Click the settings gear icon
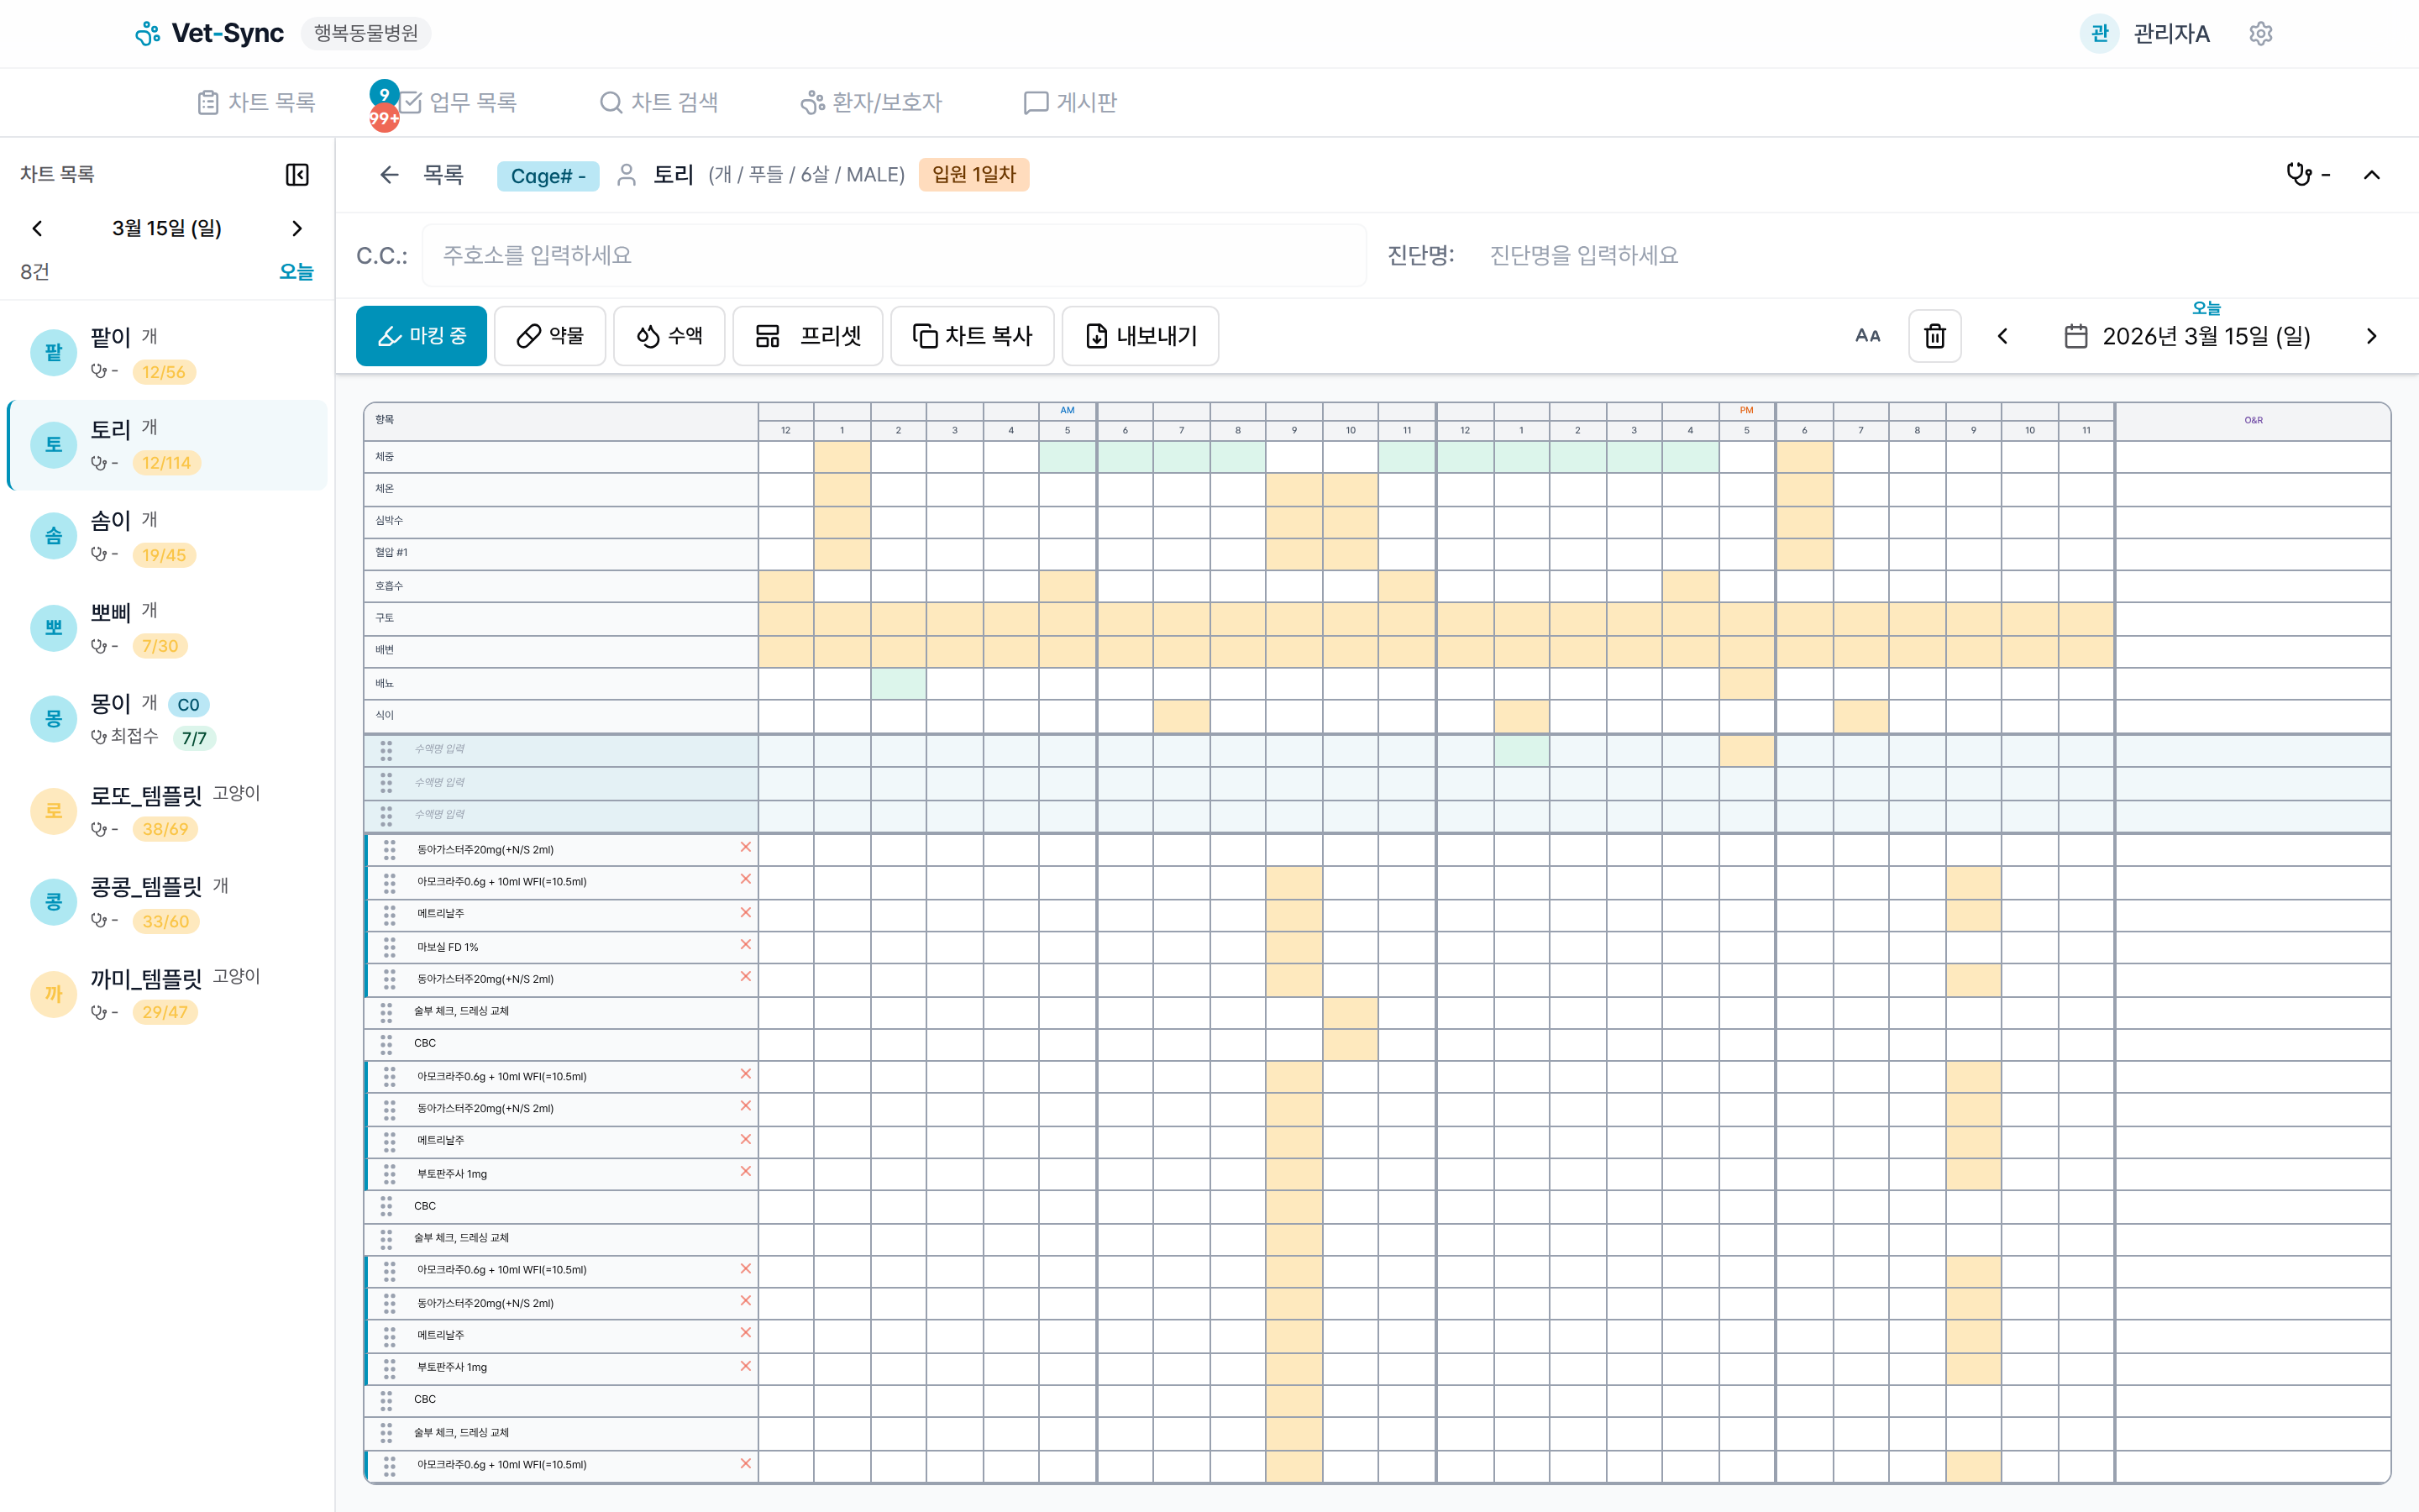The height and width of the screenshot is (1512, 2419). 2260,34
